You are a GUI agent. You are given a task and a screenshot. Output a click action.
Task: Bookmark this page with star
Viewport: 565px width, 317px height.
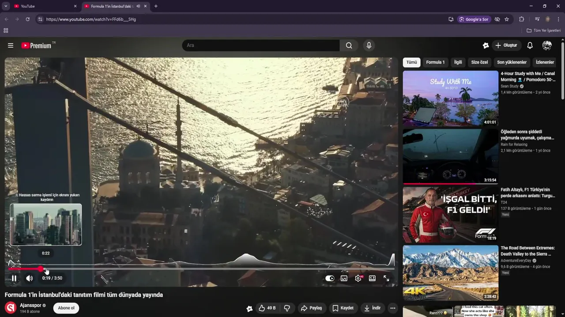point(507,19)
